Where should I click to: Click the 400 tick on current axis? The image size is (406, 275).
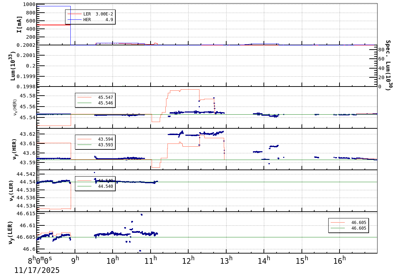(x=31, y=29)
